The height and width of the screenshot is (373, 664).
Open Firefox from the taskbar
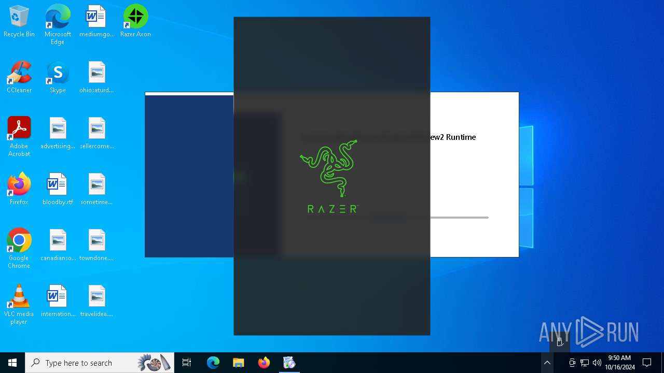[264, 363]
